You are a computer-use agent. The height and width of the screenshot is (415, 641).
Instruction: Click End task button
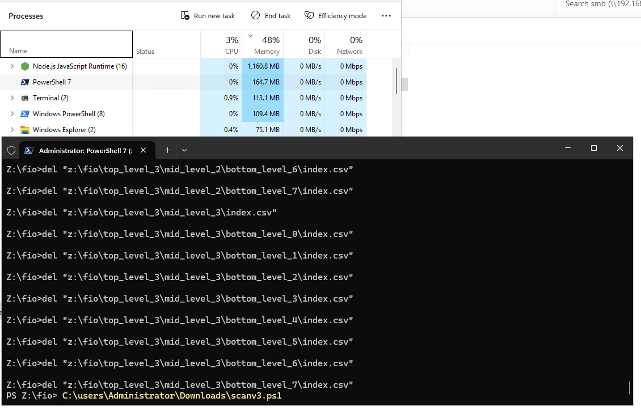271,15
